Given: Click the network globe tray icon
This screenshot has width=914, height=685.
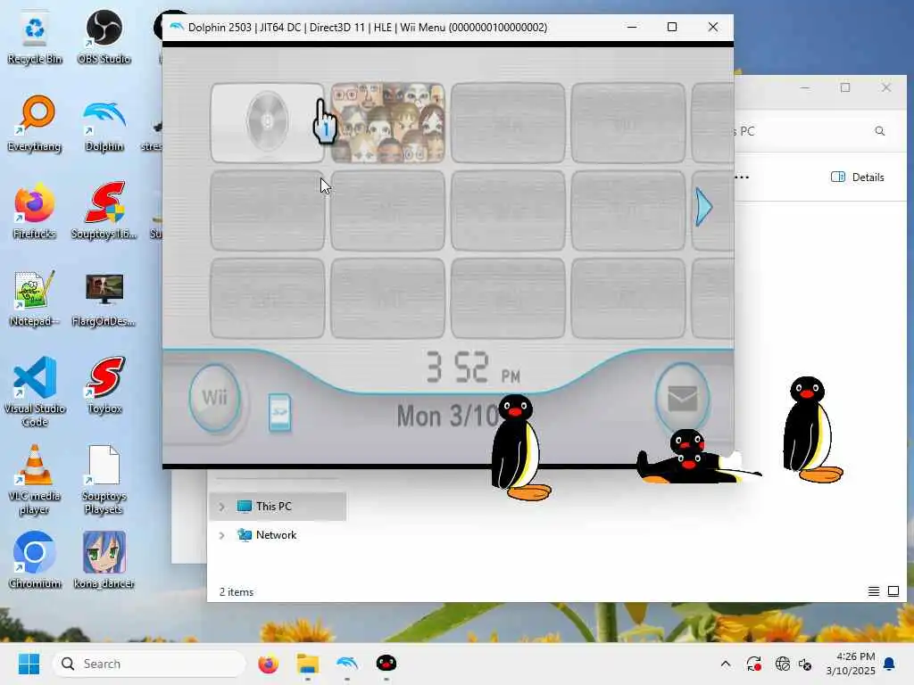Looking at the screenshot, I should tap(782, 664).
